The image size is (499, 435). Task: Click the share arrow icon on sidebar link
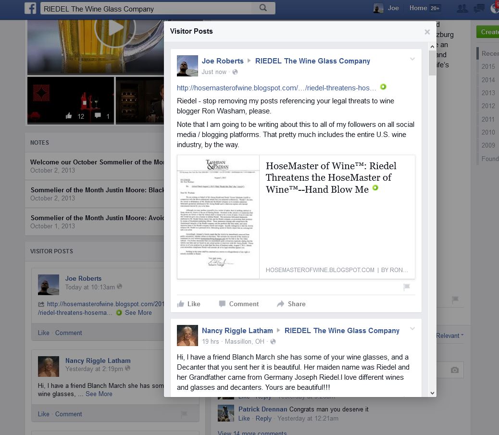click(41, 304)
